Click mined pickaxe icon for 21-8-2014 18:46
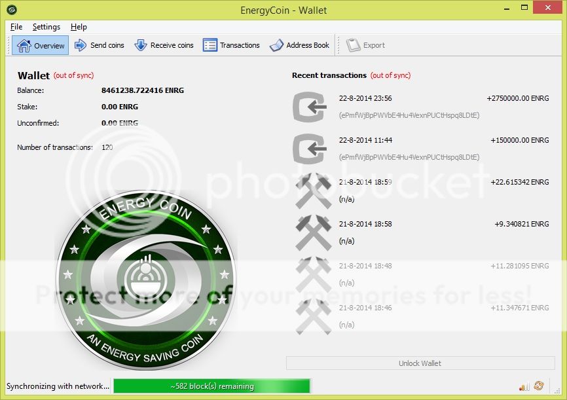Screen dimensions: 567x400 coord(313,316)
